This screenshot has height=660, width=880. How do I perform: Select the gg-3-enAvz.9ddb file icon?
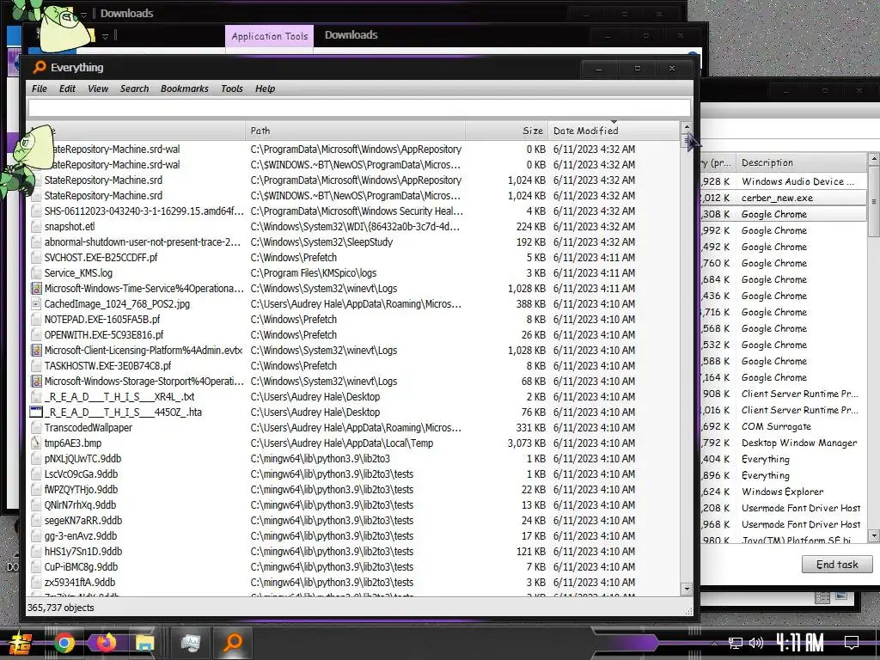[36, 536]
